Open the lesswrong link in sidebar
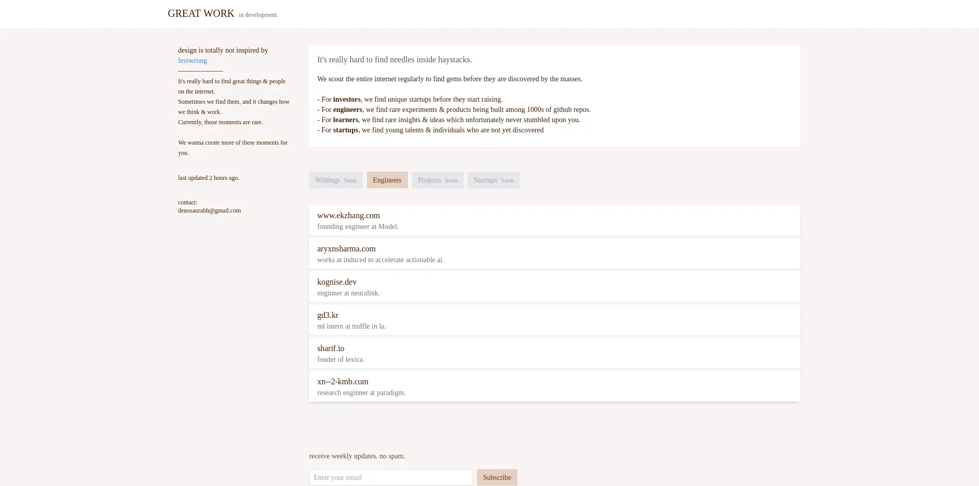The image size is (979, 486). coord(192,60)
